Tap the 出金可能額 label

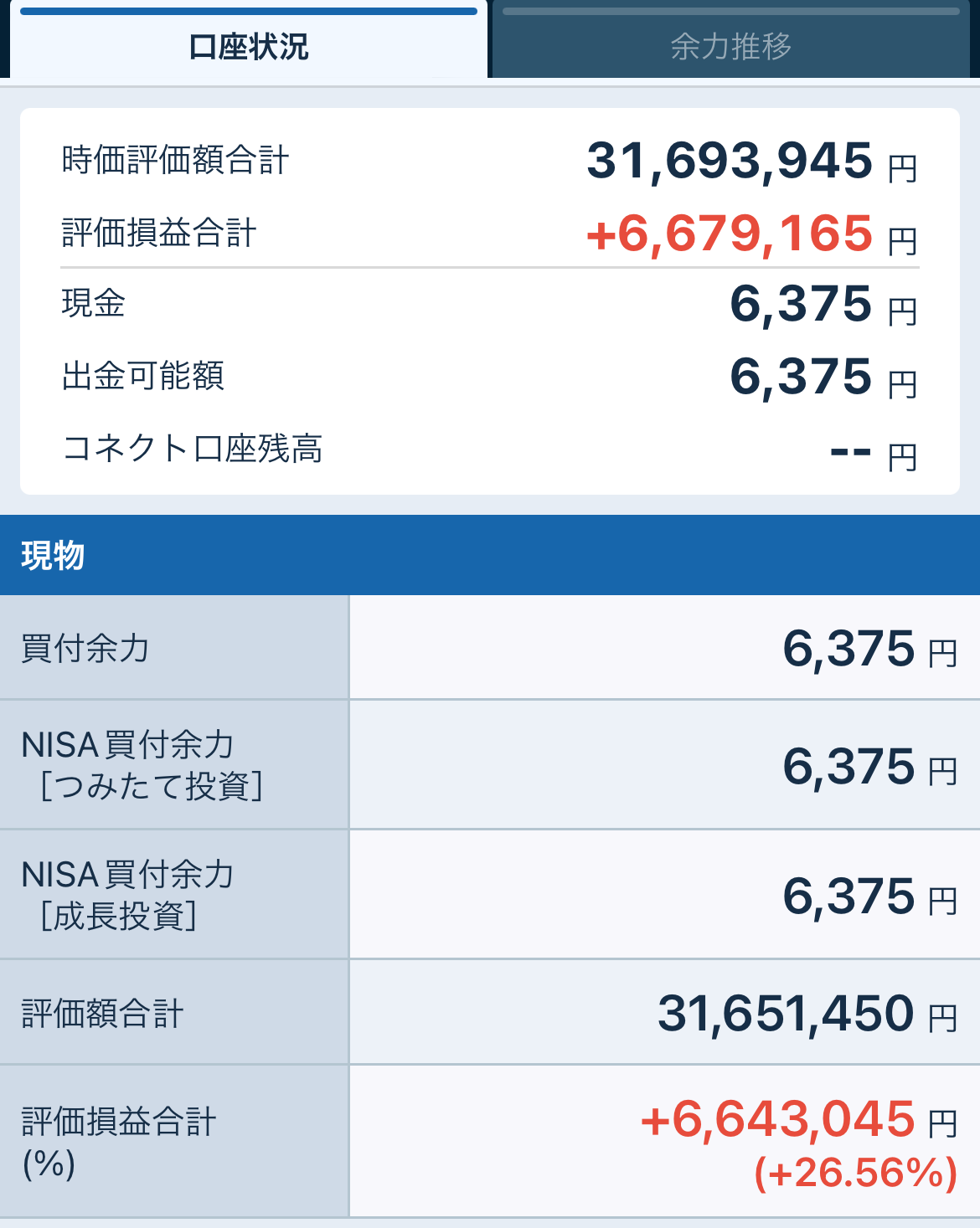click(x=142, y=376)
